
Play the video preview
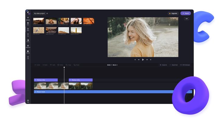pyautogui.click(x=143, y=60)
